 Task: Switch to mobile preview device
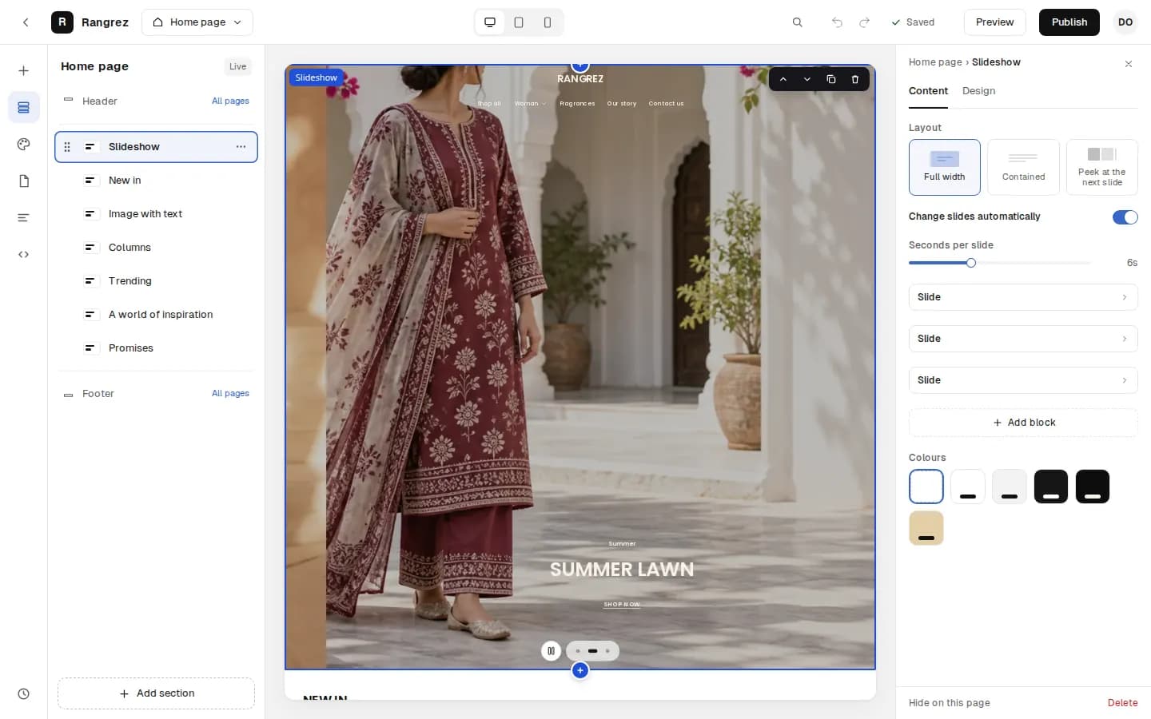(548, 22)
